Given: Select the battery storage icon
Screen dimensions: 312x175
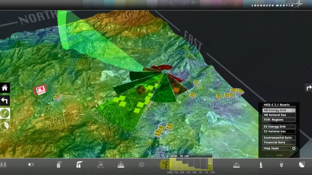Looking at the screenshot, I should pyautogui.click(x=31, y=164).
